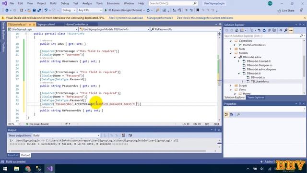307x173 pixels.
Task: Click the Bookmark toggle icon in toolbar
Action: pos(198,10)
